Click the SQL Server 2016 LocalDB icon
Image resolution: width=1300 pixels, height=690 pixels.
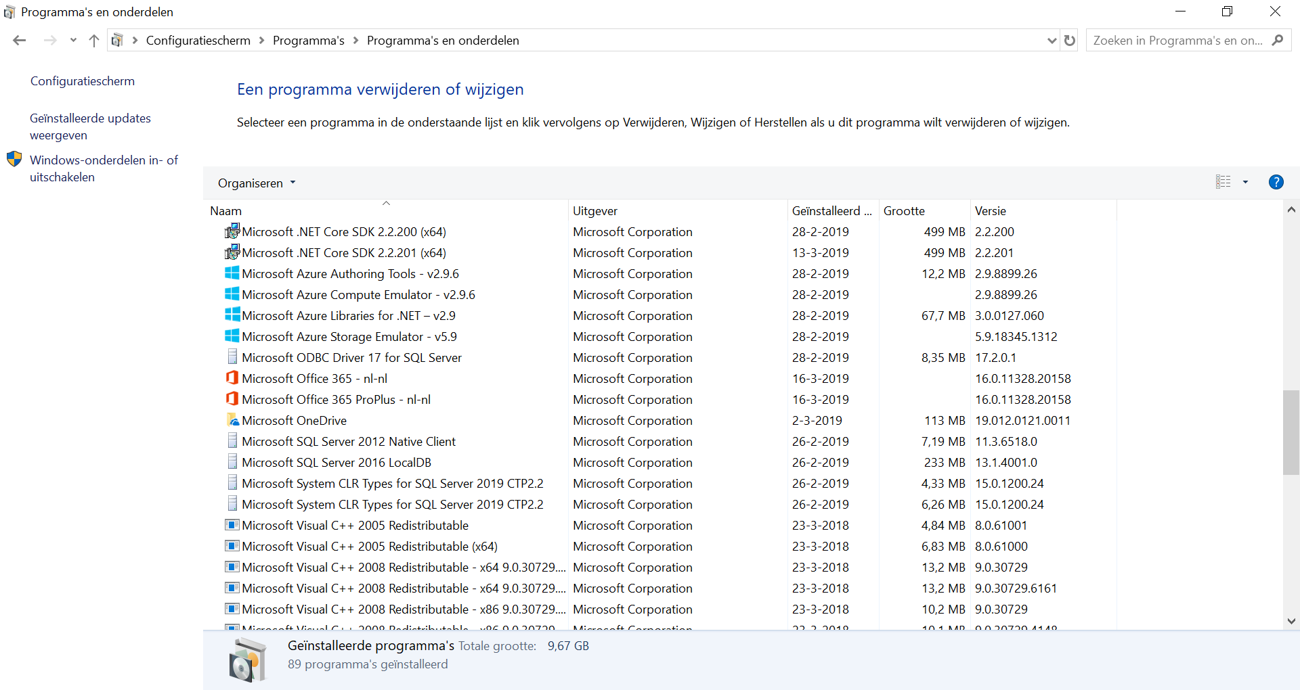tap(232, 462)
